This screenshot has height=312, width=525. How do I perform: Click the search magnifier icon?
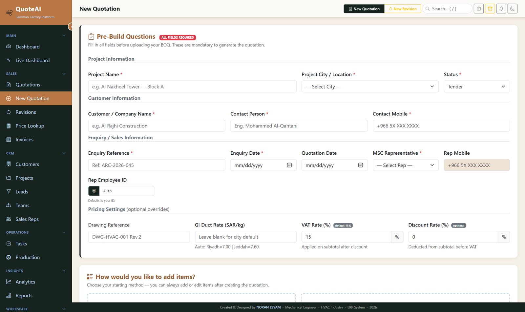(x=428, y=9)
